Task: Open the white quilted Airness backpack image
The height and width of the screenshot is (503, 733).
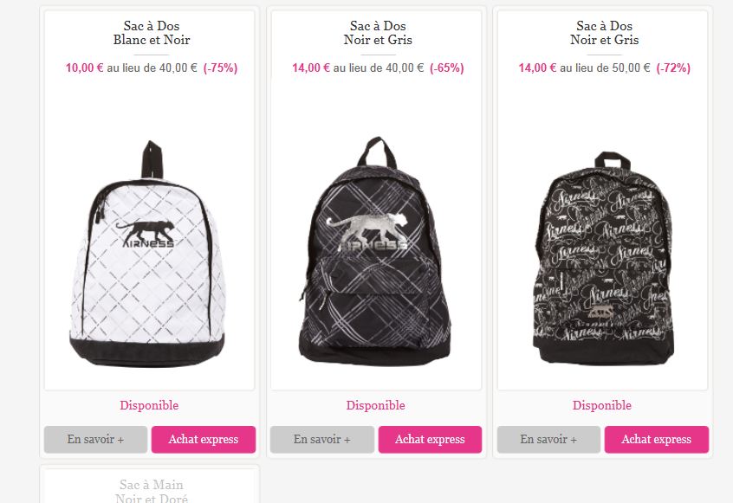Action: 149,253
